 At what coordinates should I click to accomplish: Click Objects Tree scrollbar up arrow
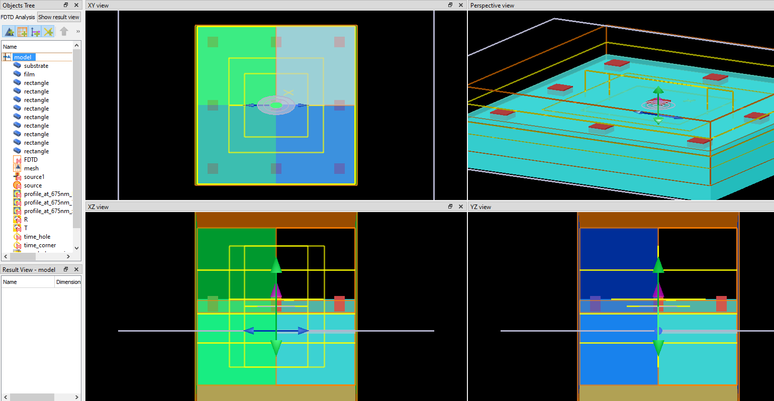tap(77, 45)
